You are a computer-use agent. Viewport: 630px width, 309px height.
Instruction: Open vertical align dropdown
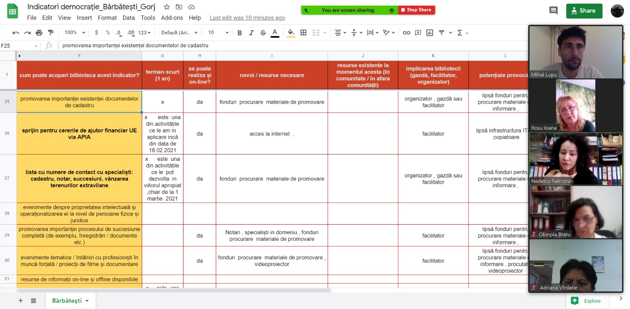pyautogui.click(x=356, y=33)
